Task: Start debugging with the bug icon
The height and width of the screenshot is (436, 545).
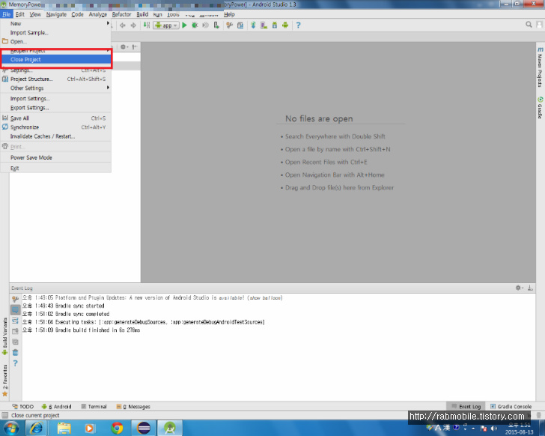Action: click(195, 25)
